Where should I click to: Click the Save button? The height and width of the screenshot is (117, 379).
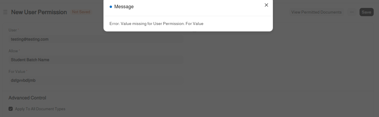click(x=366, y=12)
